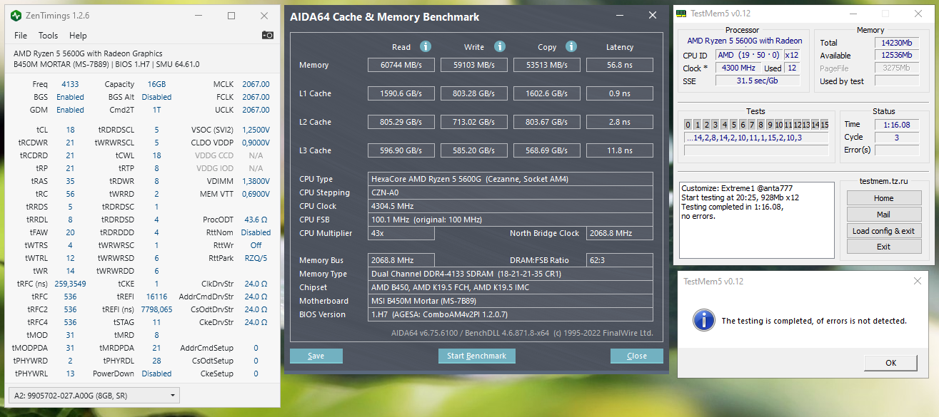Image resolution: width=939 pixels, height=417 pixels.
Task: Click the Memory Type DDR4-4133 field
Action: click(510, 274)
